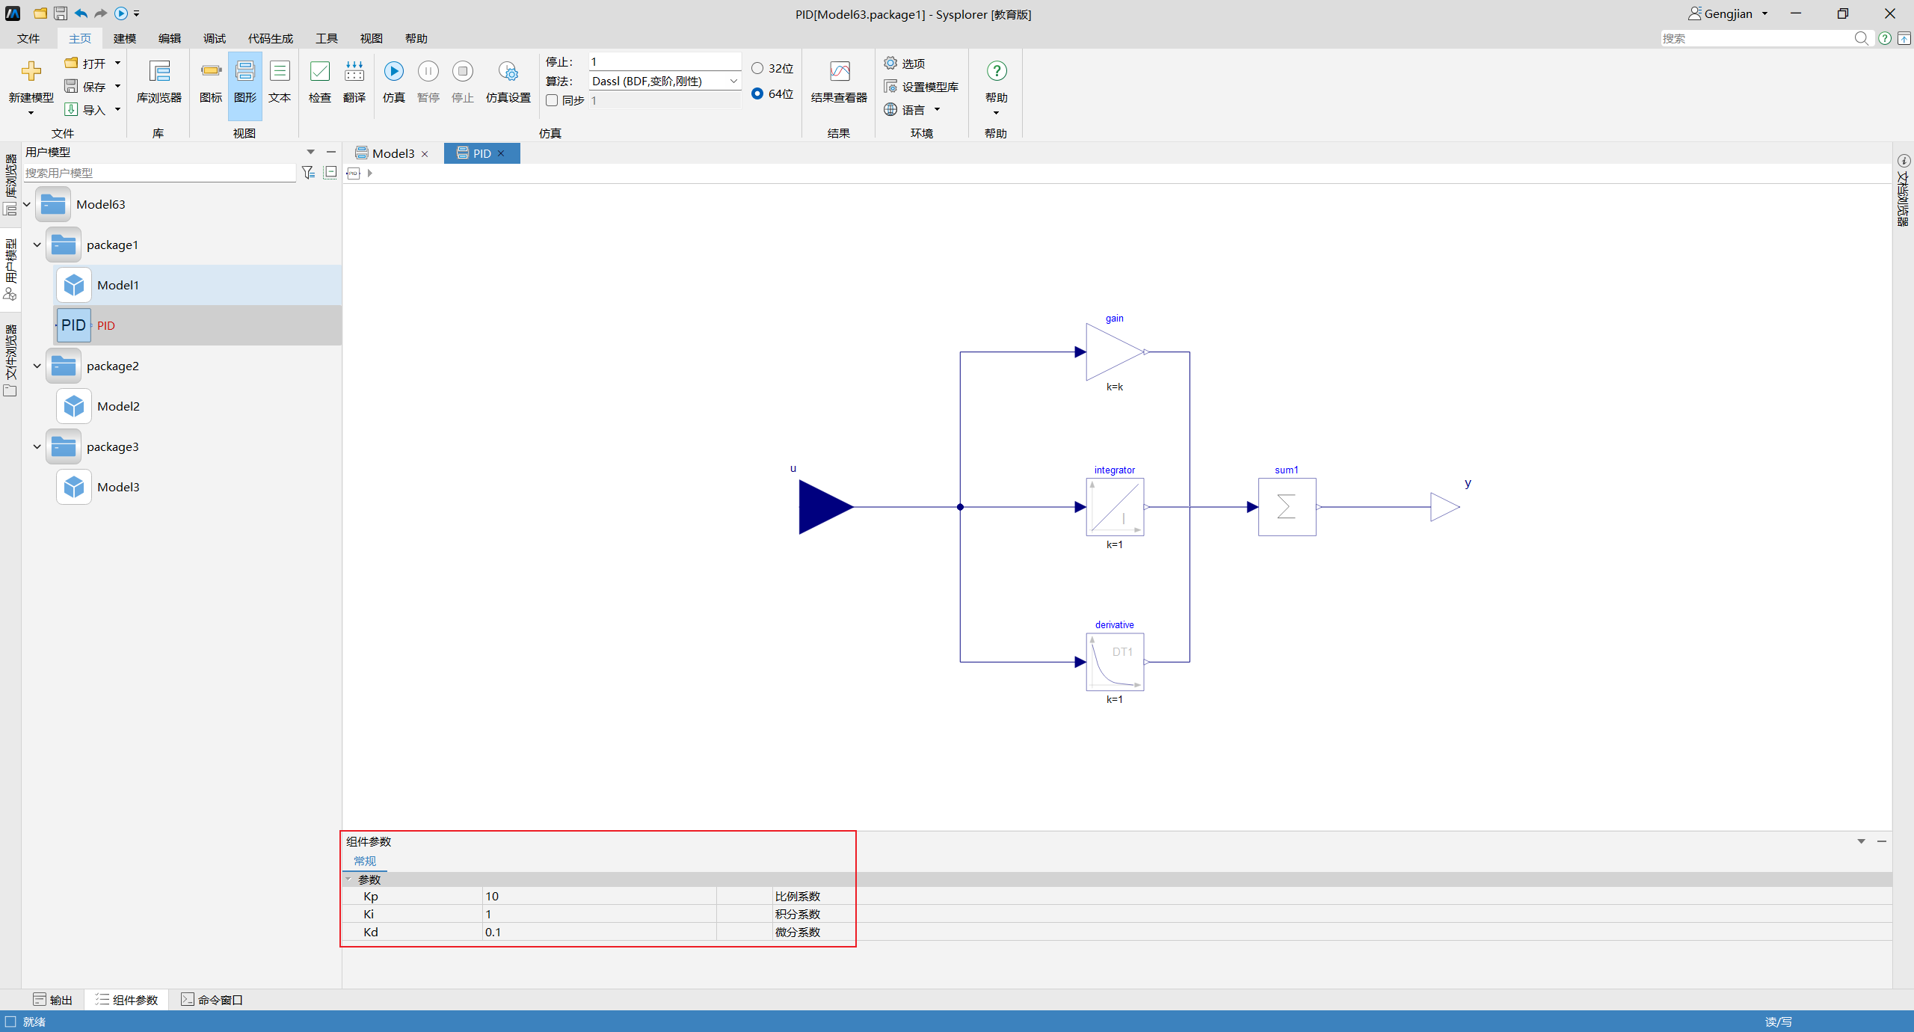
Task: Enable the 同步 sync checkbox
Action: point(553,100)
